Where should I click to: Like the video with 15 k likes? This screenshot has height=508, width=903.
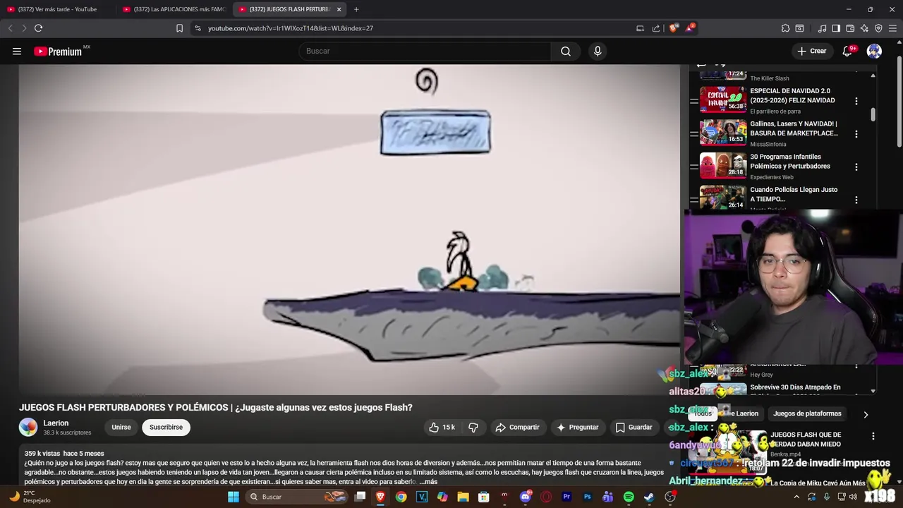[x=442, y=427]
